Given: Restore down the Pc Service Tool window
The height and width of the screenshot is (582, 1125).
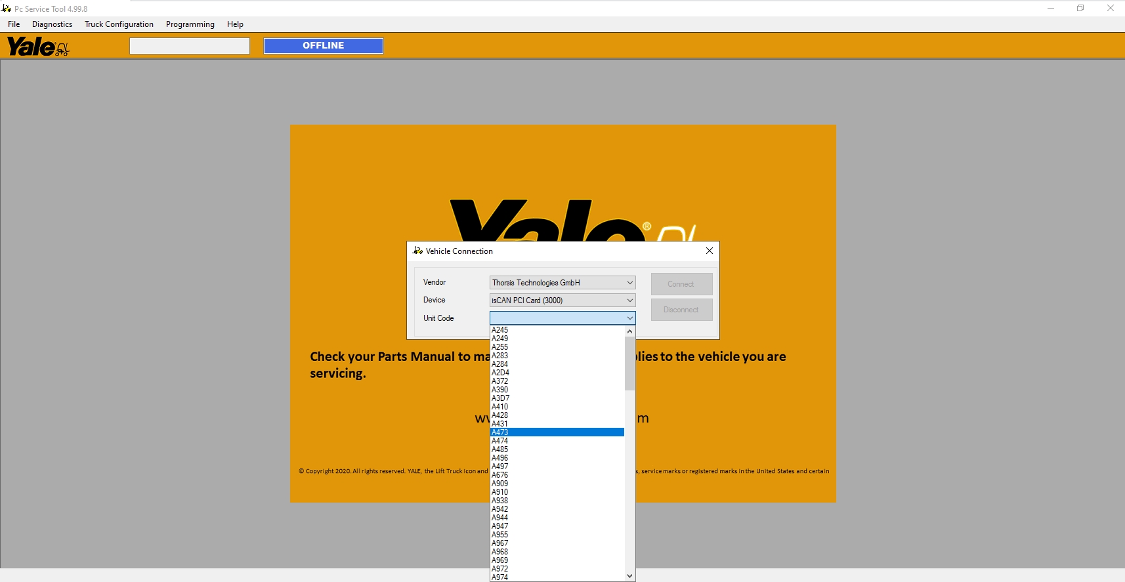Looking at the screenshot, I should coord(1080,9).
